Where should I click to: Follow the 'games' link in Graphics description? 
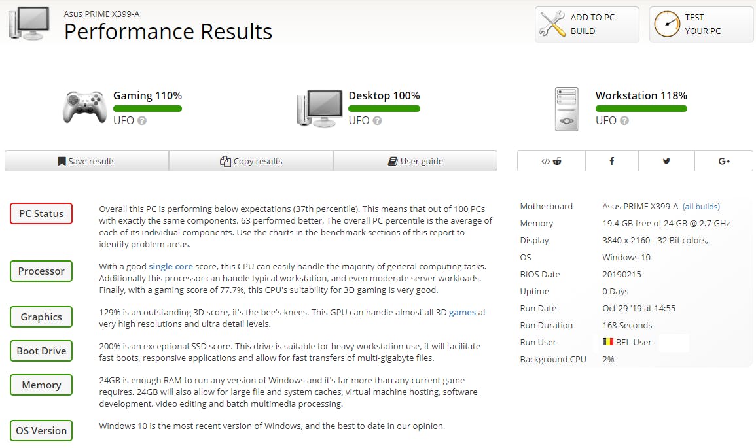coord(462,312)
